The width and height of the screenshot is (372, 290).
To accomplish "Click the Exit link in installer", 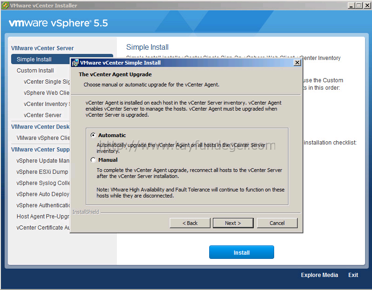I will pos(353,275).
